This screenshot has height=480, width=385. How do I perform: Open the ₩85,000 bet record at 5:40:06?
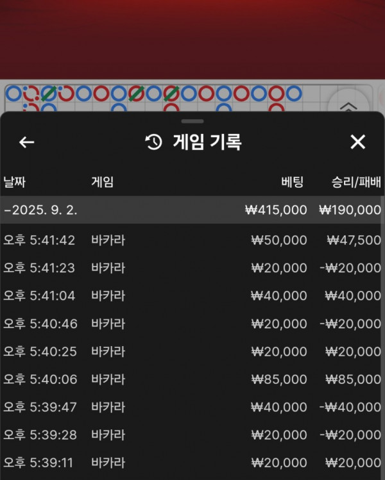pos(192,379)
